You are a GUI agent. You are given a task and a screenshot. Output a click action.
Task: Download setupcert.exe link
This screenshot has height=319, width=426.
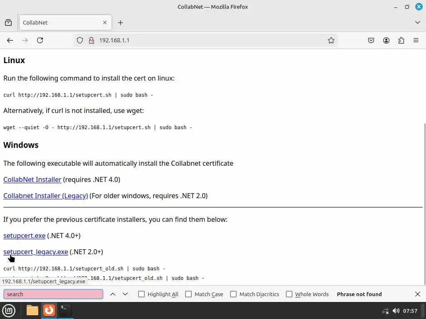(25, 236)
